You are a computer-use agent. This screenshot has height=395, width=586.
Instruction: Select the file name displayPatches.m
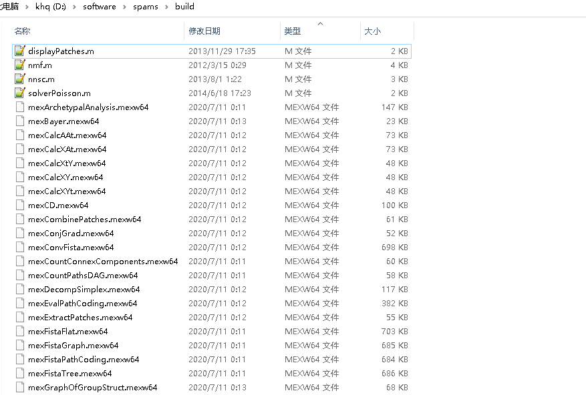pyautogui.click(x=61, y=51)
